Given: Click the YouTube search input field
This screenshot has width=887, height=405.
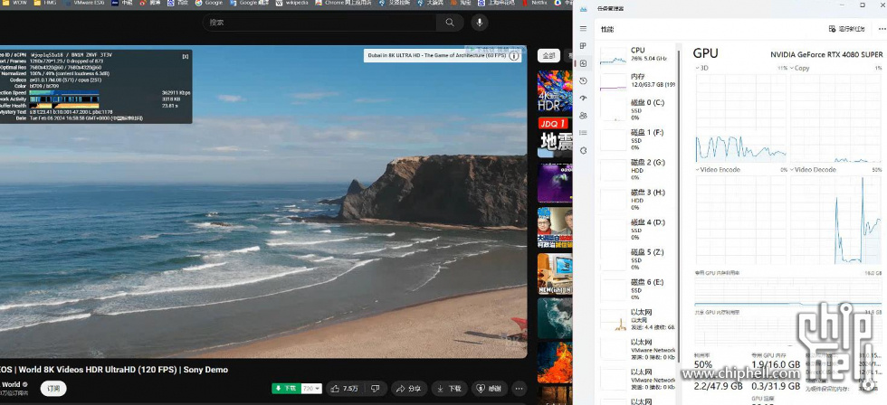Looking at the screenshot, I should tap(320, 23).
